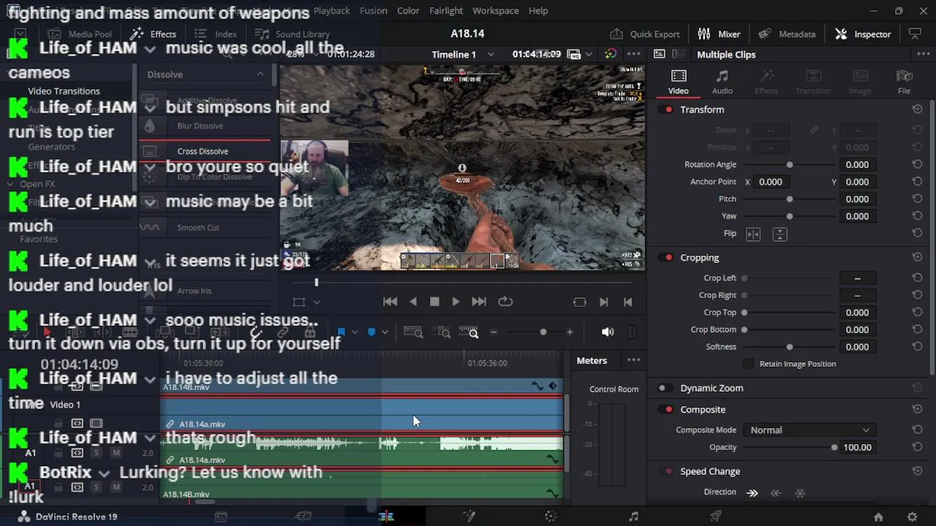Select custom zoom timeline icon
The image size is (936, 526).
469,332
